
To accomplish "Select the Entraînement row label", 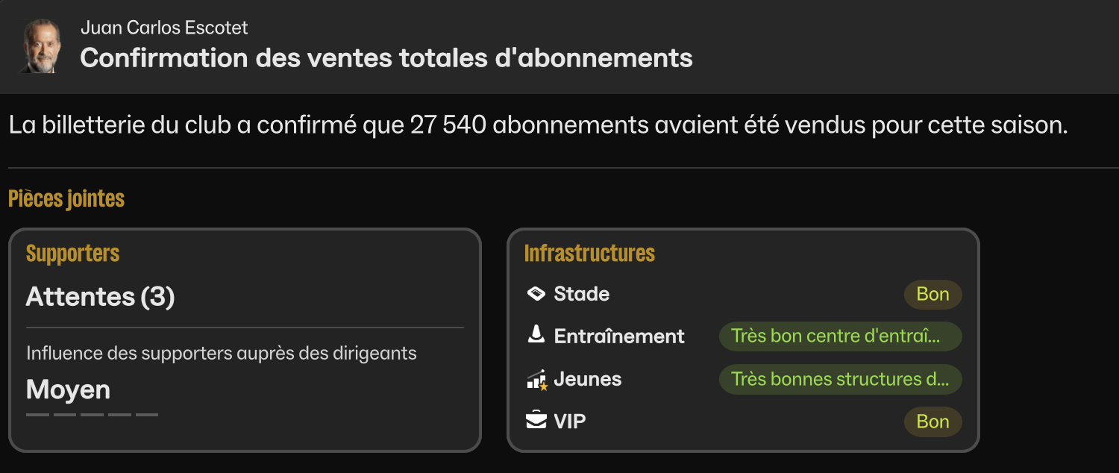I will pos(618,336).
